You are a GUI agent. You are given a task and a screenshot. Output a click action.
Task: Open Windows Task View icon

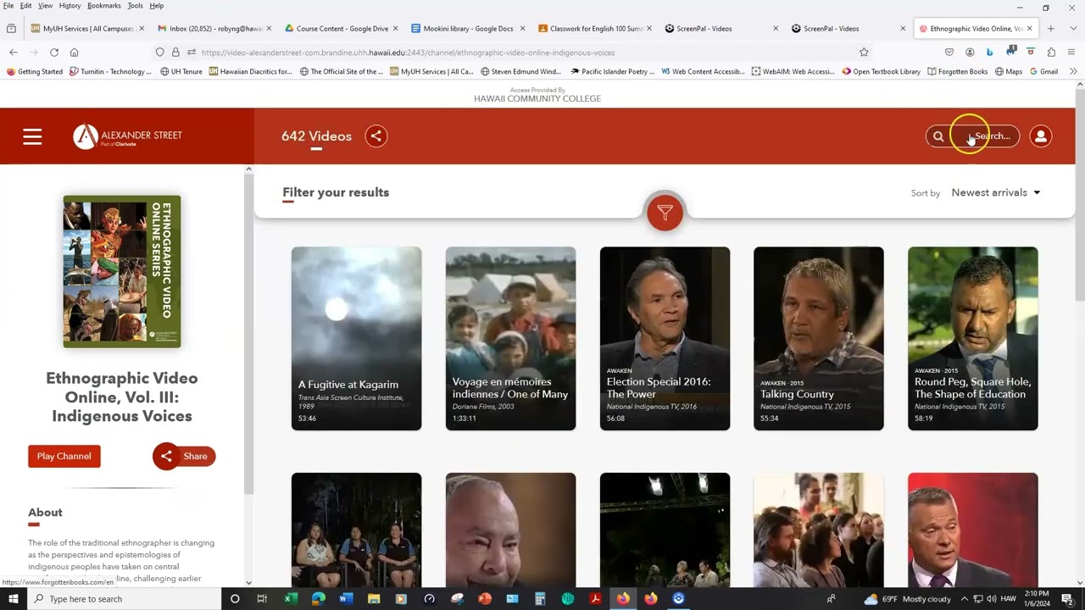click(262, 599)
